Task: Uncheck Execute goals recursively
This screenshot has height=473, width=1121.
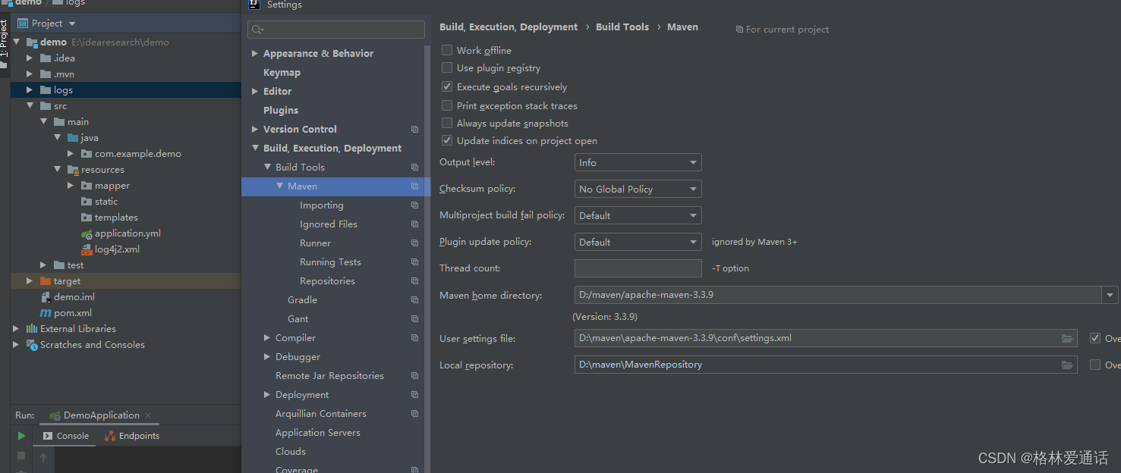Action: click(x=447, y=86)
